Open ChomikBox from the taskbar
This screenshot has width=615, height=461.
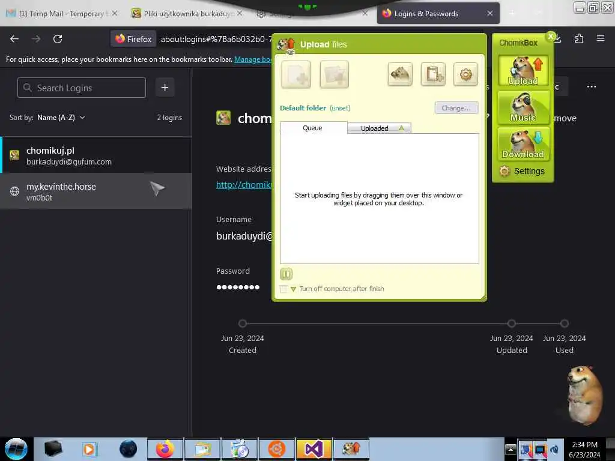click(x=351, y=449)
